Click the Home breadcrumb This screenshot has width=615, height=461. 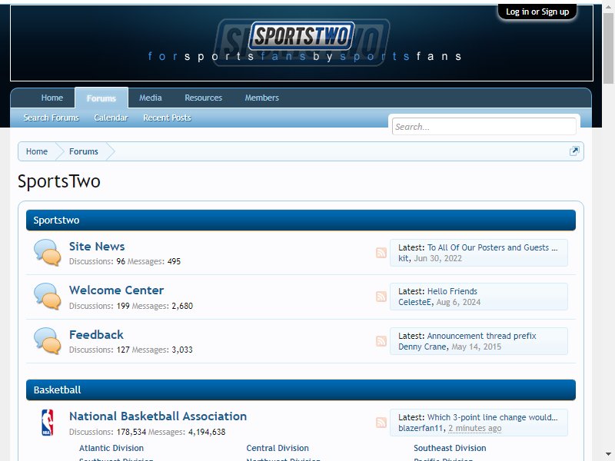point(37,151)
